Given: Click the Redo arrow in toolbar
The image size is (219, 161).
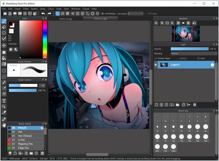Looking at the screenshot, I should pos(49,14).
